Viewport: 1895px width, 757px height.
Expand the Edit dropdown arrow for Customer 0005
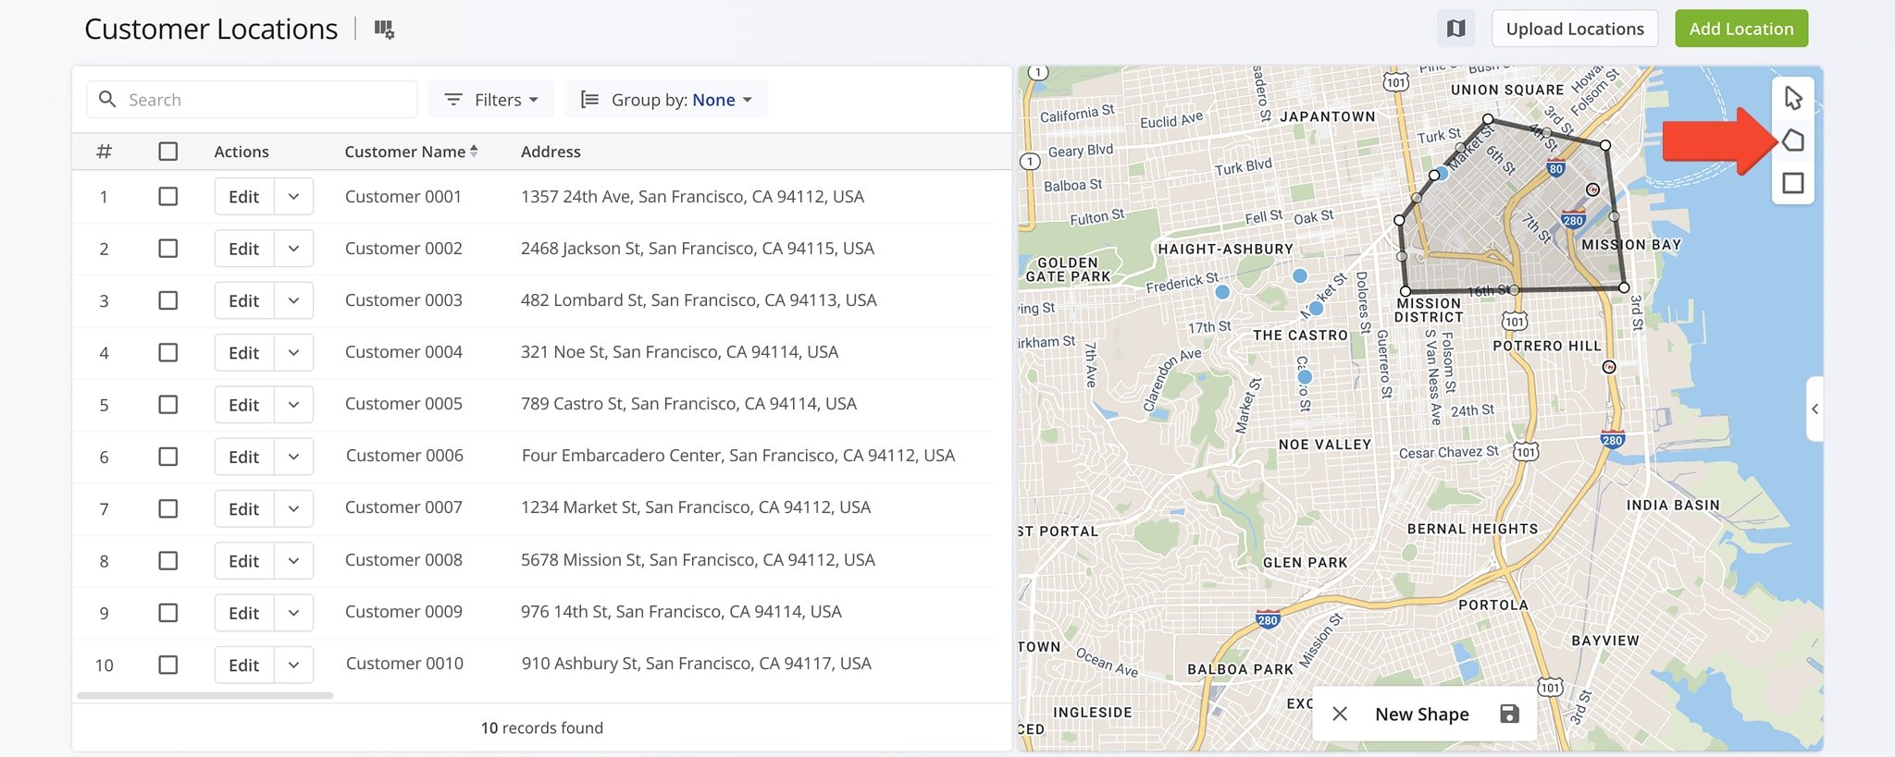[x=293, y=405]
